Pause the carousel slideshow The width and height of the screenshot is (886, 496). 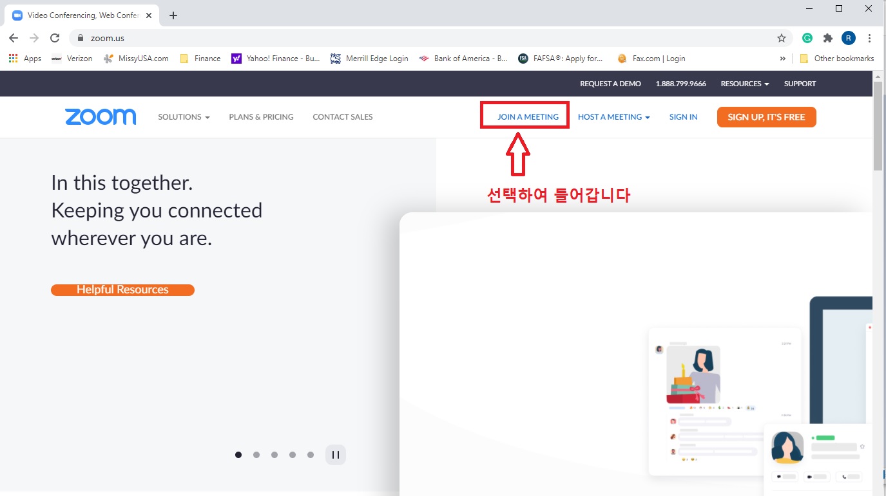(x=335, y=455)
